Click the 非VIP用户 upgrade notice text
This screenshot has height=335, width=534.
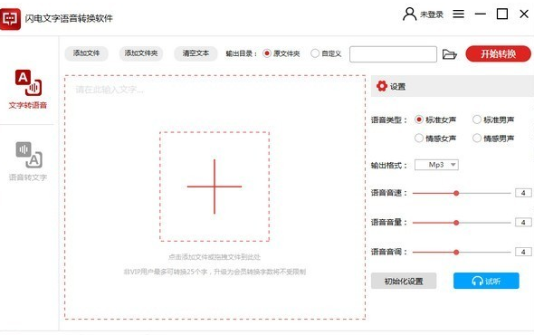pos(215,272)
